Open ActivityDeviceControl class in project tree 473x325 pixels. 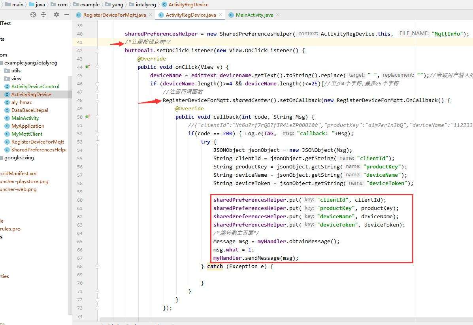(x=35, y=87)
